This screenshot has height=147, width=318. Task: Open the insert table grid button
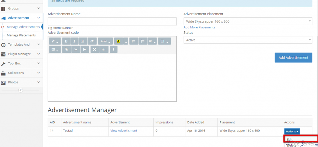(x=55, y=49)
